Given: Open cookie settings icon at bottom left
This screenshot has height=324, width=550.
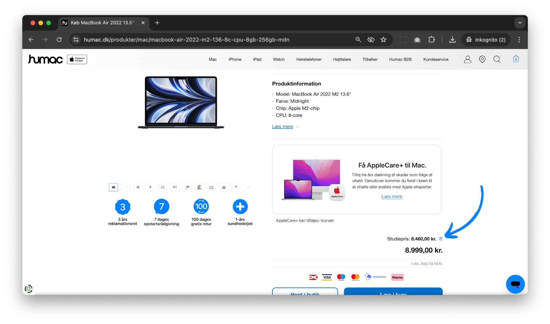Looking at the screenshot, I should [x=28, y=289].
